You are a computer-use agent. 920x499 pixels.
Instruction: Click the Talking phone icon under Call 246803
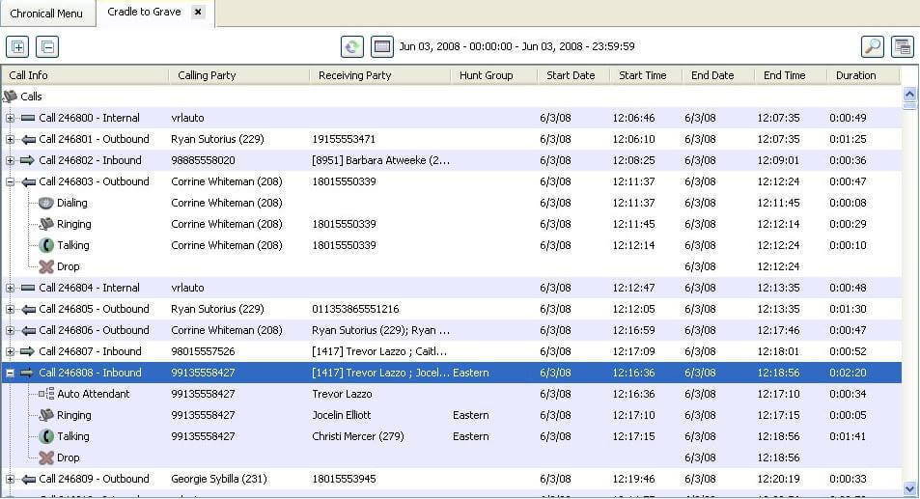pyautogui.click(x=45, y=245)
